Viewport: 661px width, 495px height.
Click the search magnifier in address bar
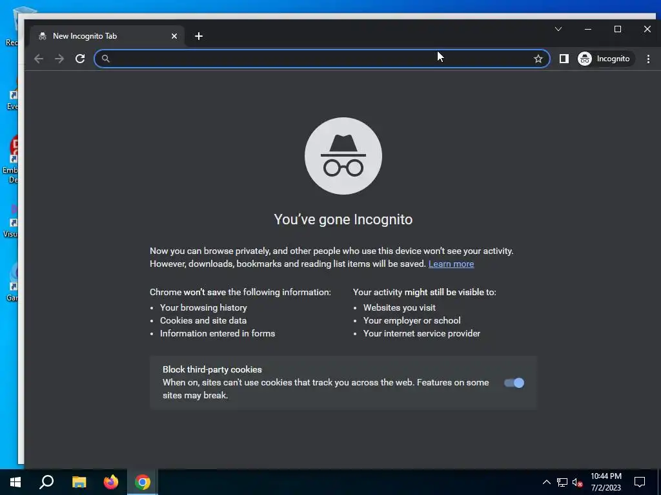tap(106, 59)
